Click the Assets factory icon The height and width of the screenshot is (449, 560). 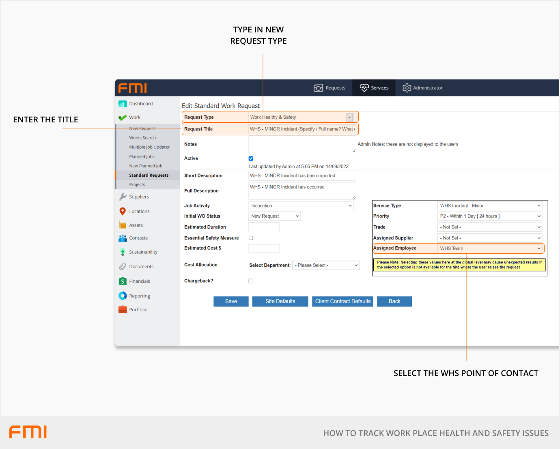[123, 225]
